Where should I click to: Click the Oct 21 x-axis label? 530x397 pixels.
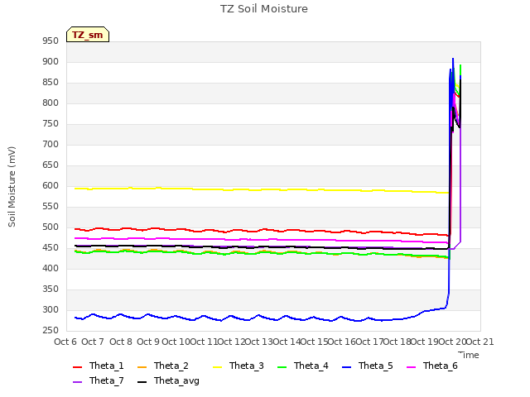pyautogui.click(x=480, y=342)
